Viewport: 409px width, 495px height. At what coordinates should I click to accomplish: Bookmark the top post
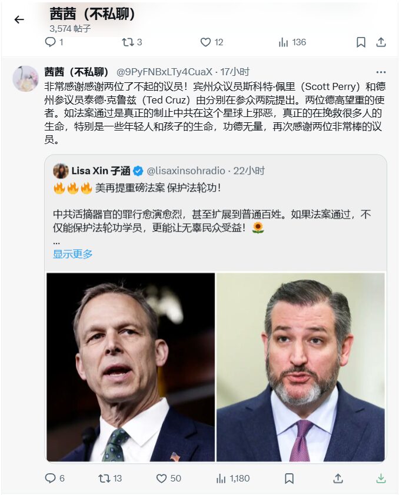(x=361, y=42)
